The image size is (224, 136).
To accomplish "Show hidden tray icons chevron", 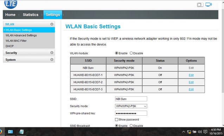I will point(184,132).
